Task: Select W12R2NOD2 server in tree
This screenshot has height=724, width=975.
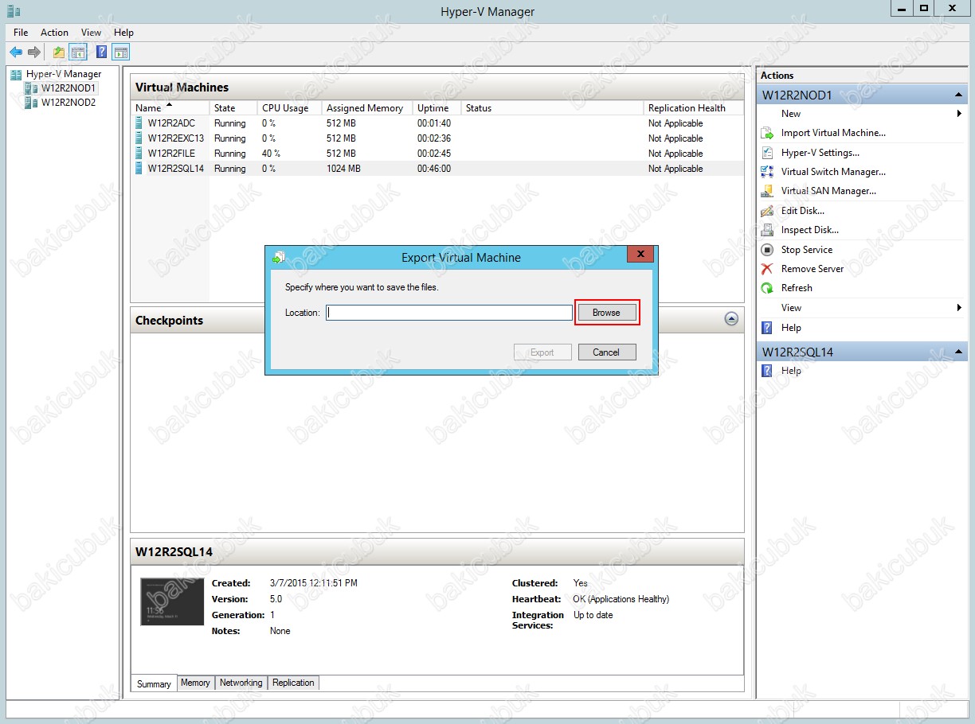Action: [69, 103]
